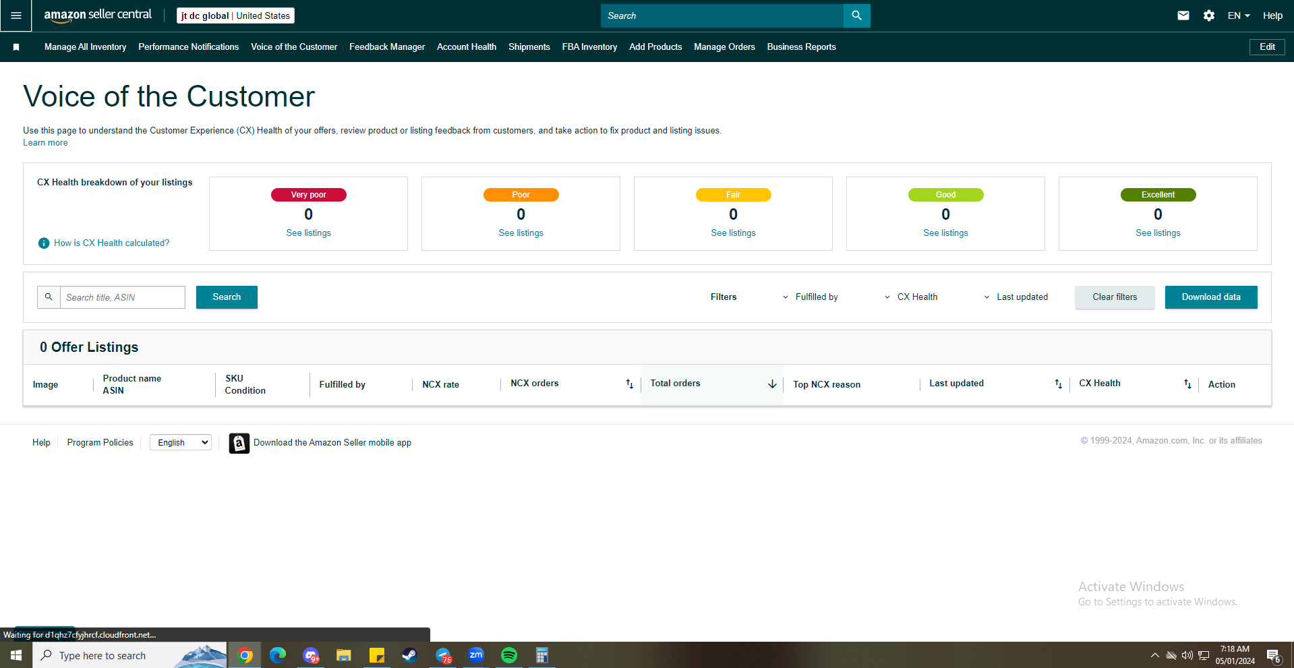This screenshot has width=1294, height=668.
Task: Click the top Search input field
Action: (722, 16)
